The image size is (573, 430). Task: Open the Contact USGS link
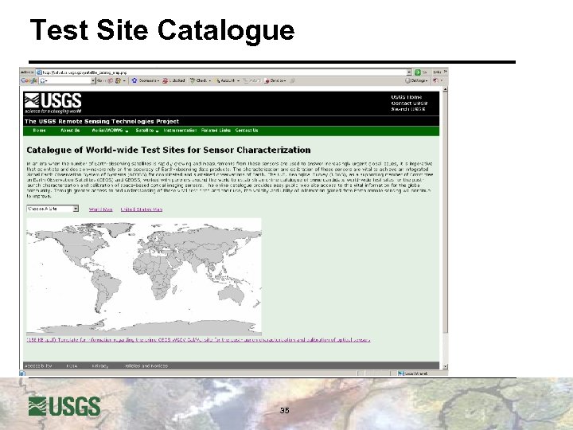pyautogui.click(x=409, y=103)
